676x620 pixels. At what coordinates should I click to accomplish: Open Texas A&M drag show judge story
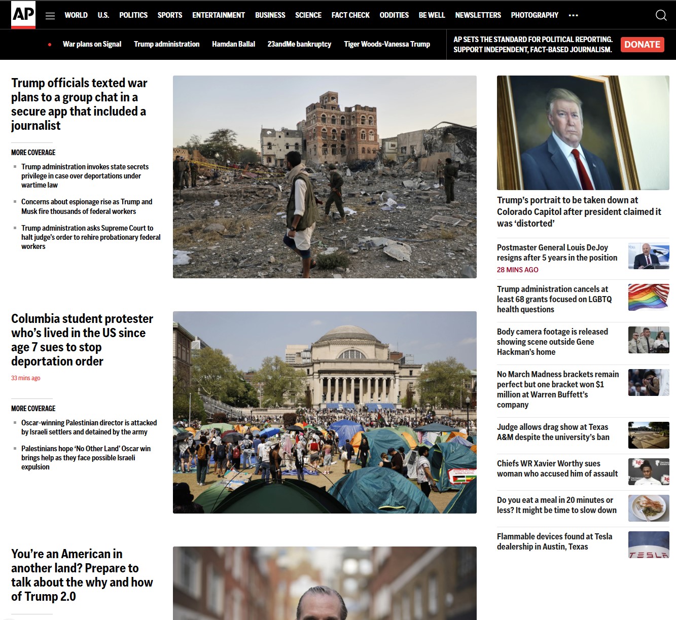(x=553, y=432)
